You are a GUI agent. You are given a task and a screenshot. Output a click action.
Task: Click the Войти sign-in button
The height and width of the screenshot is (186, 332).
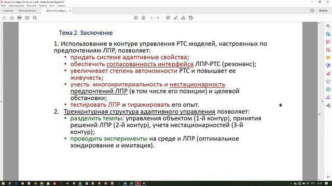click(323, 10)
